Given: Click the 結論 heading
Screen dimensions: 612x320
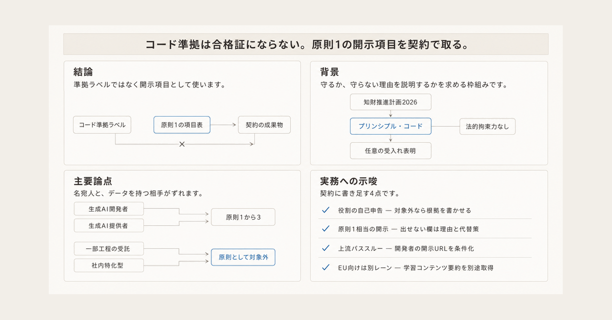Looking at the screenshot, I should (83, 72).
